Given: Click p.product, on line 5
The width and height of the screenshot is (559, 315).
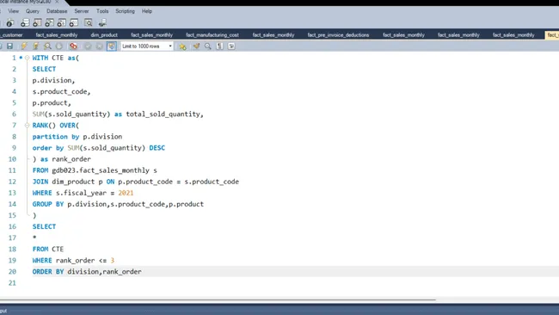Looking at the screenshot, I should click(x=52, y=102).
